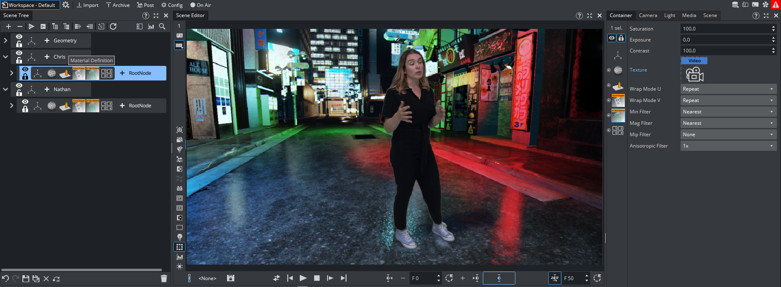Click the refresh icon in Scene Tree toolbar
Viewport: 781px width, 287px height.
coord(113,26)
